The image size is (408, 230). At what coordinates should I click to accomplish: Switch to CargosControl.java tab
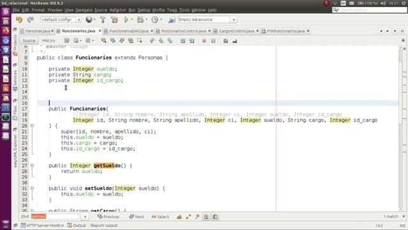(237, 31)
